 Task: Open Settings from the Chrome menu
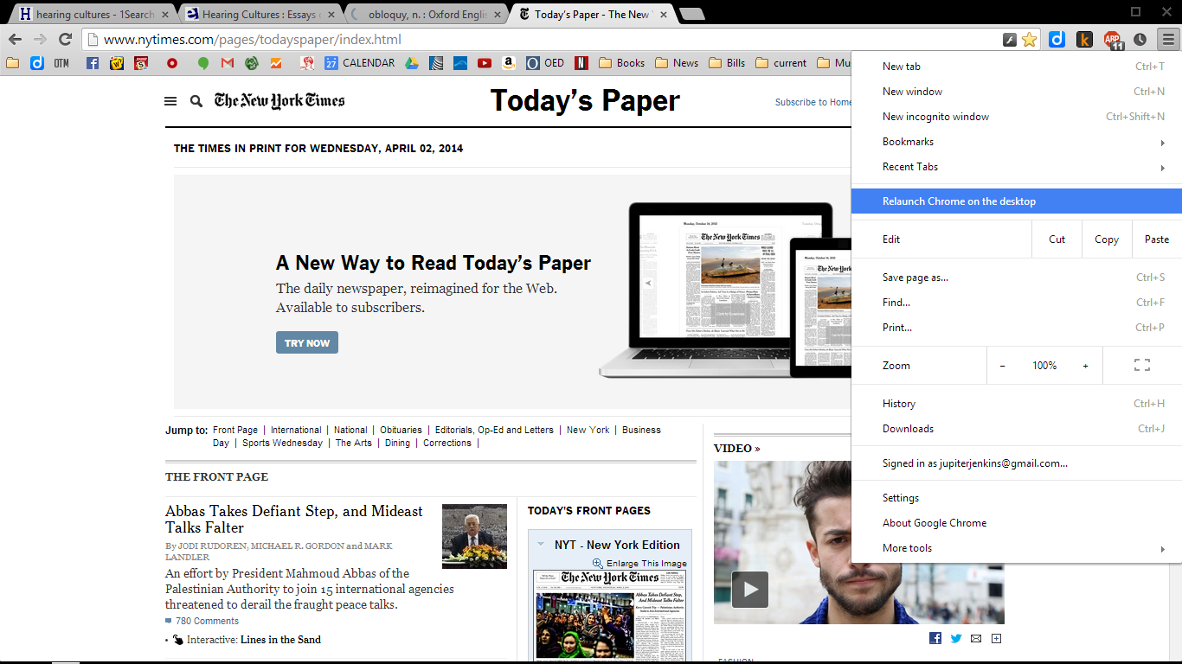click(x=1017, y=498)
